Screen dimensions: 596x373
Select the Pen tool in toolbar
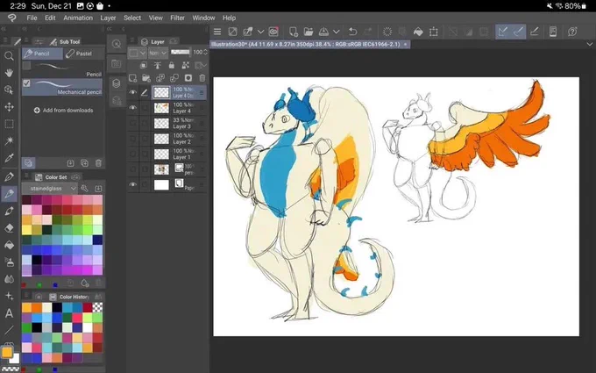(x=9, y=176)
